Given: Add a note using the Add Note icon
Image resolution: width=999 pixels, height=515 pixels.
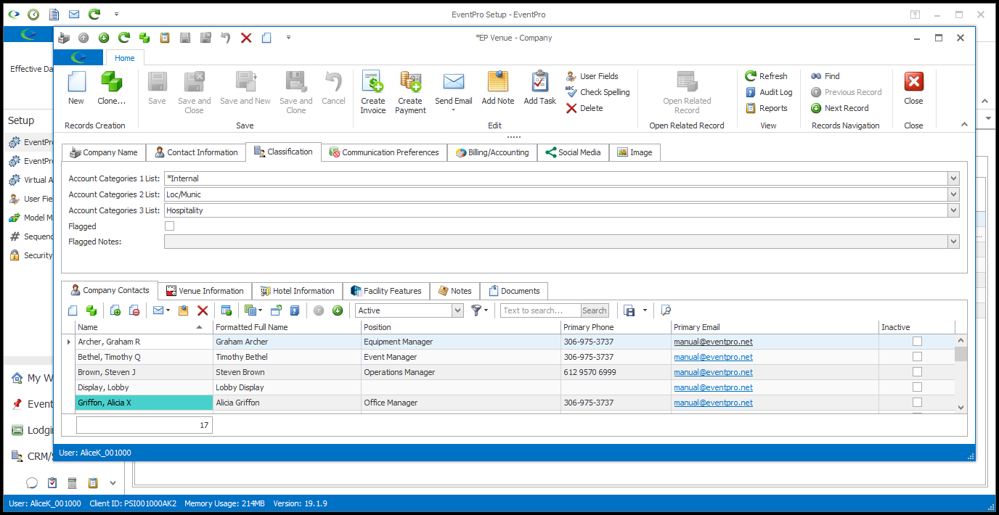Looking at the screenshot, I should pyautogui.click(x=498, y=81).
